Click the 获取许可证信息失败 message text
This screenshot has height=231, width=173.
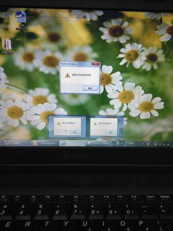pyautogui.click(x=82, y=75)
